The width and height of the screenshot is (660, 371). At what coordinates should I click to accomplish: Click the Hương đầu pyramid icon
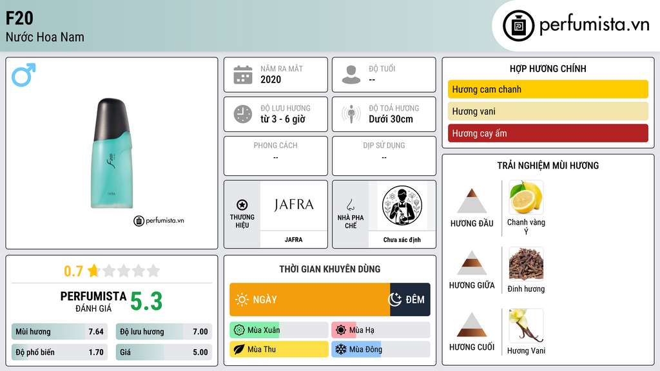[472, 201]
